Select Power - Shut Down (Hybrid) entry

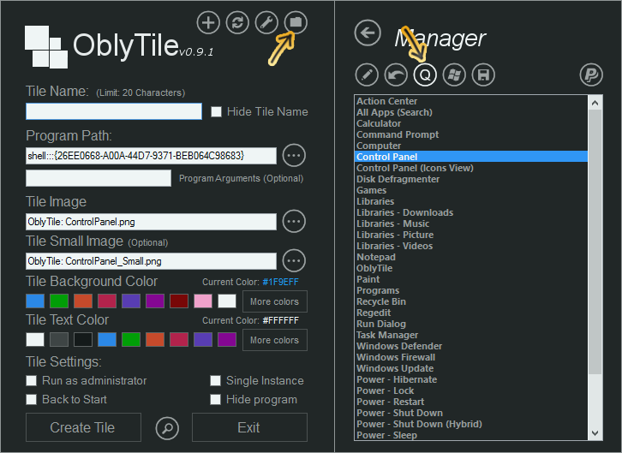pyautogui.click(x=471, y=424)
